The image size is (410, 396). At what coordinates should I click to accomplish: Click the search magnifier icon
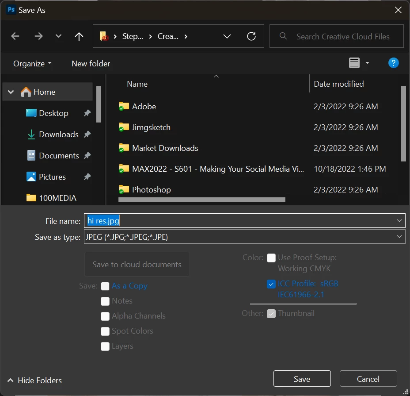pyautogui.click(x=283, y=36)
